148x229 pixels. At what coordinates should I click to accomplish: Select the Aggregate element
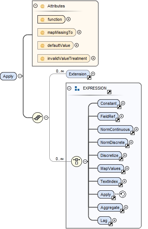click(110, 207)
